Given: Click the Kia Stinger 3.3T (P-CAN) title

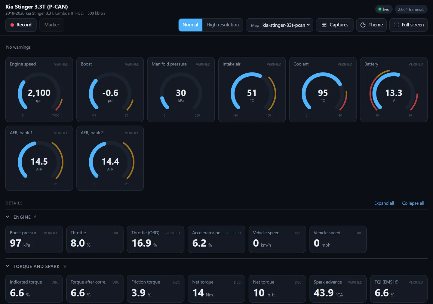Looking at the screenshot, I should [37, 7].
